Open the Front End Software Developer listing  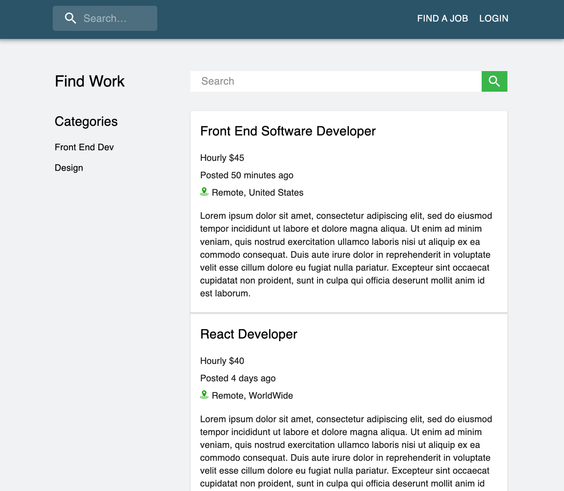(x=288, y=131)
